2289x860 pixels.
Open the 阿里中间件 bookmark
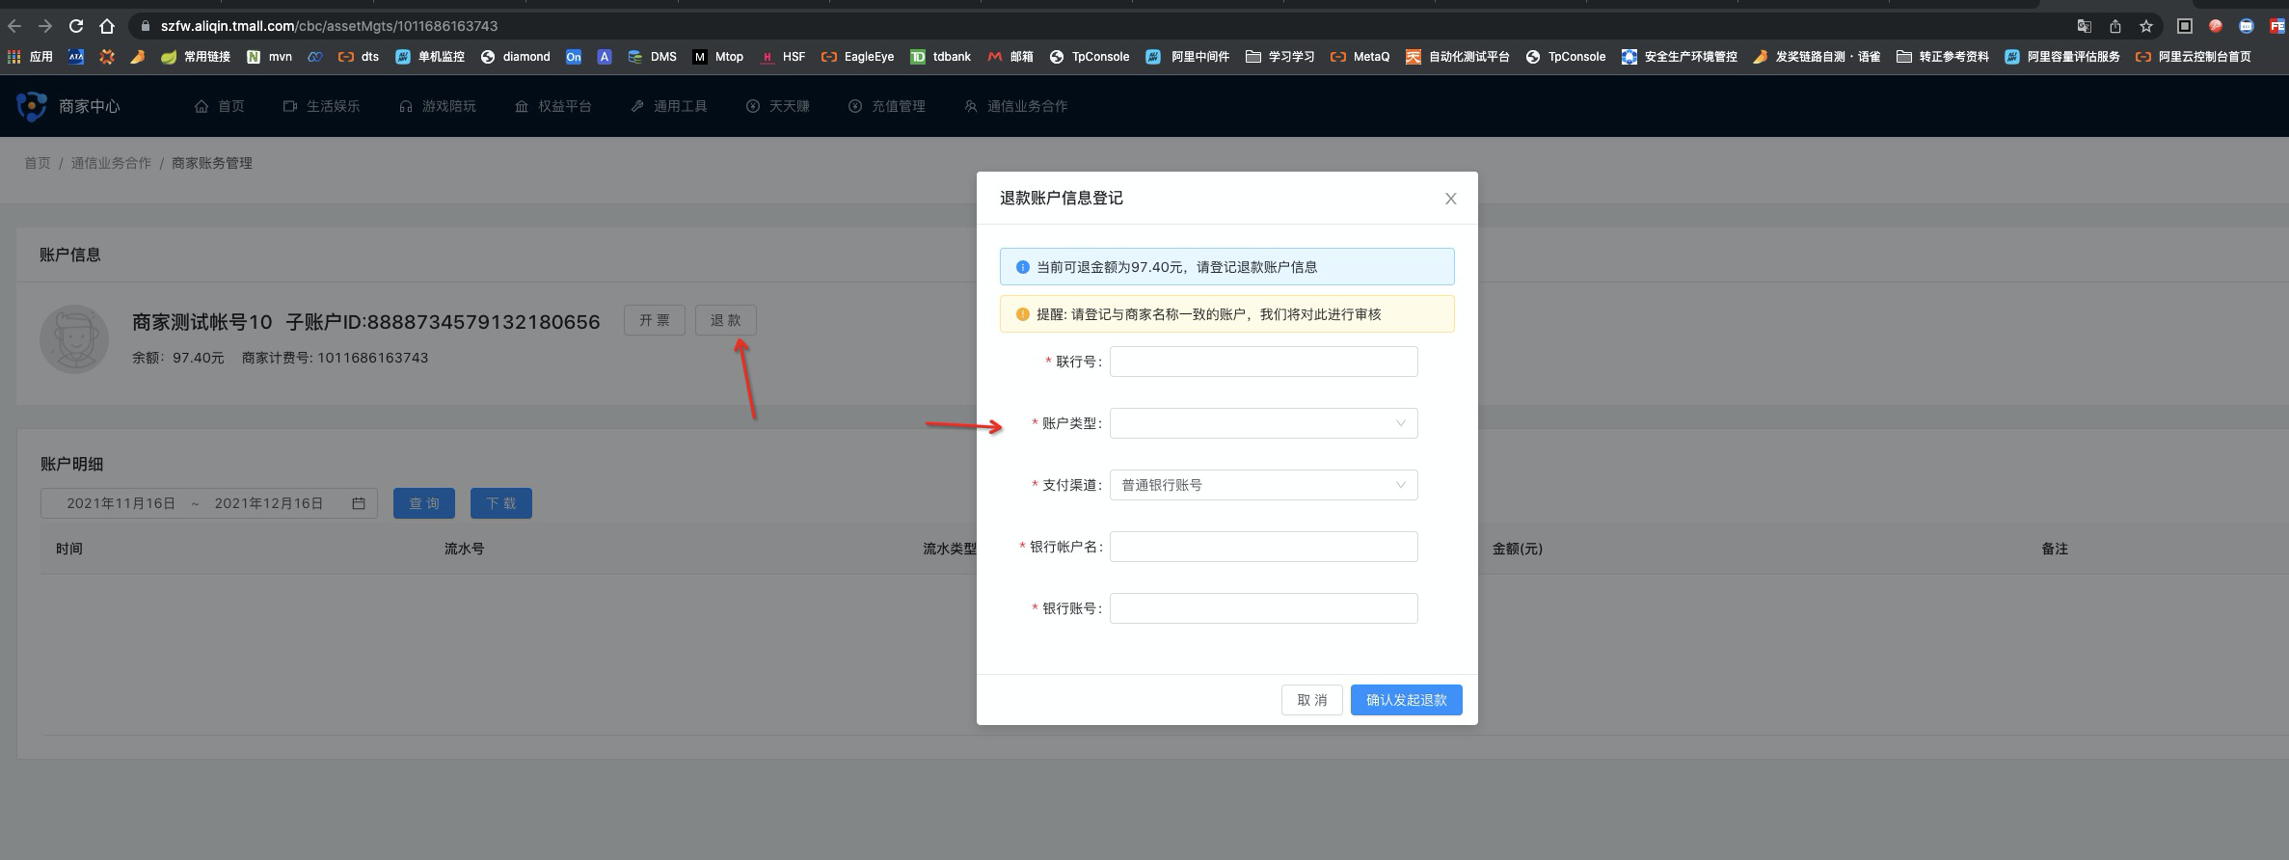click(1188, 57)
